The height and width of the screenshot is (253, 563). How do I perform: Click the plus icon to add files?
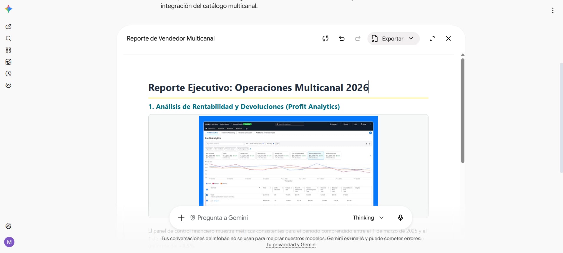coord(181,218)
